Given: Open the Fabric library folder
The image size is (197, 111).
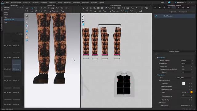Looking at the screenshot, I should tap(6, 17).
